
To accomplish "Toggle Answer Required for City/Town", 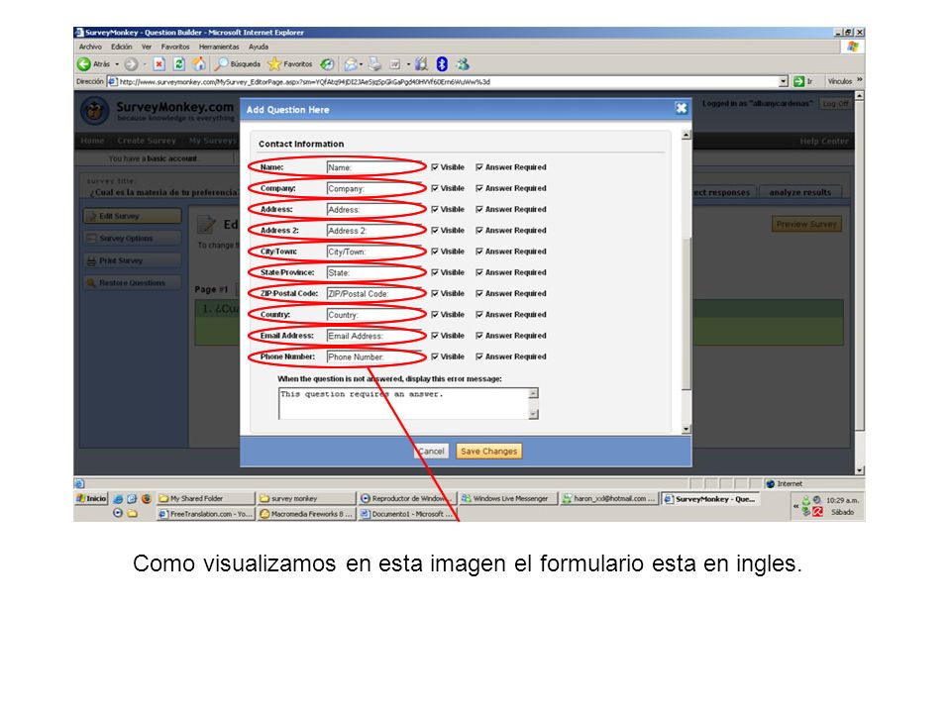I will click(479, 252).
